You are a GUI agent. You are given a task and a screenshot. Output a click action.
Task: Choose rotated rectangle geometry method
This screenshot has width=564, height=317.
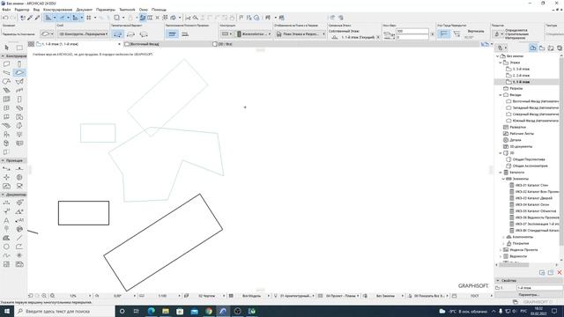(144, 34)
